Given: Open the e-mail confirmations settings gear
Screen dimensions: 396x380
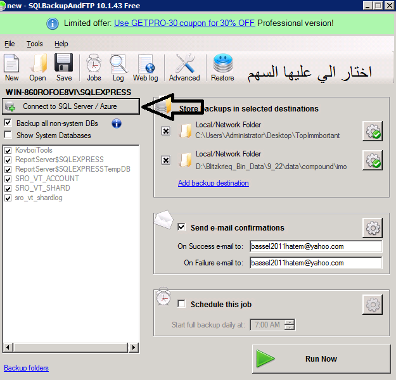Looking at the screenshot, I should click(373, 228).
